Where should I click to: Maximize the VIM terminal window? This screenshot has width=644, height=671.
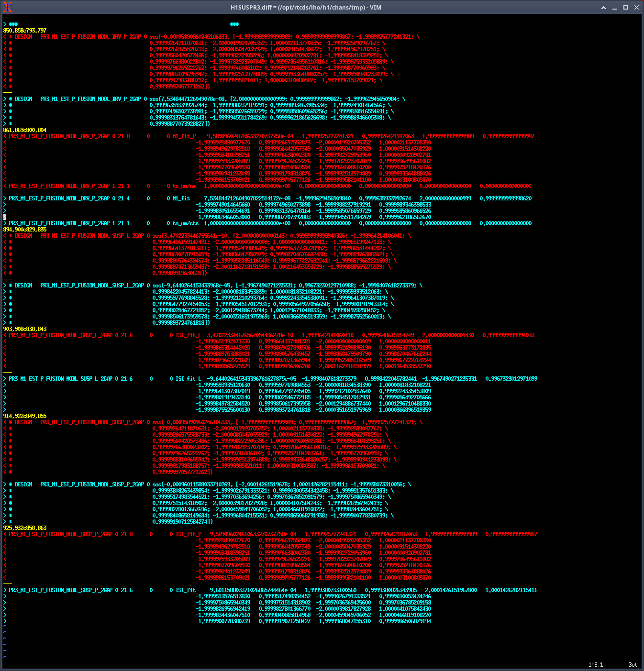[625, 8]
